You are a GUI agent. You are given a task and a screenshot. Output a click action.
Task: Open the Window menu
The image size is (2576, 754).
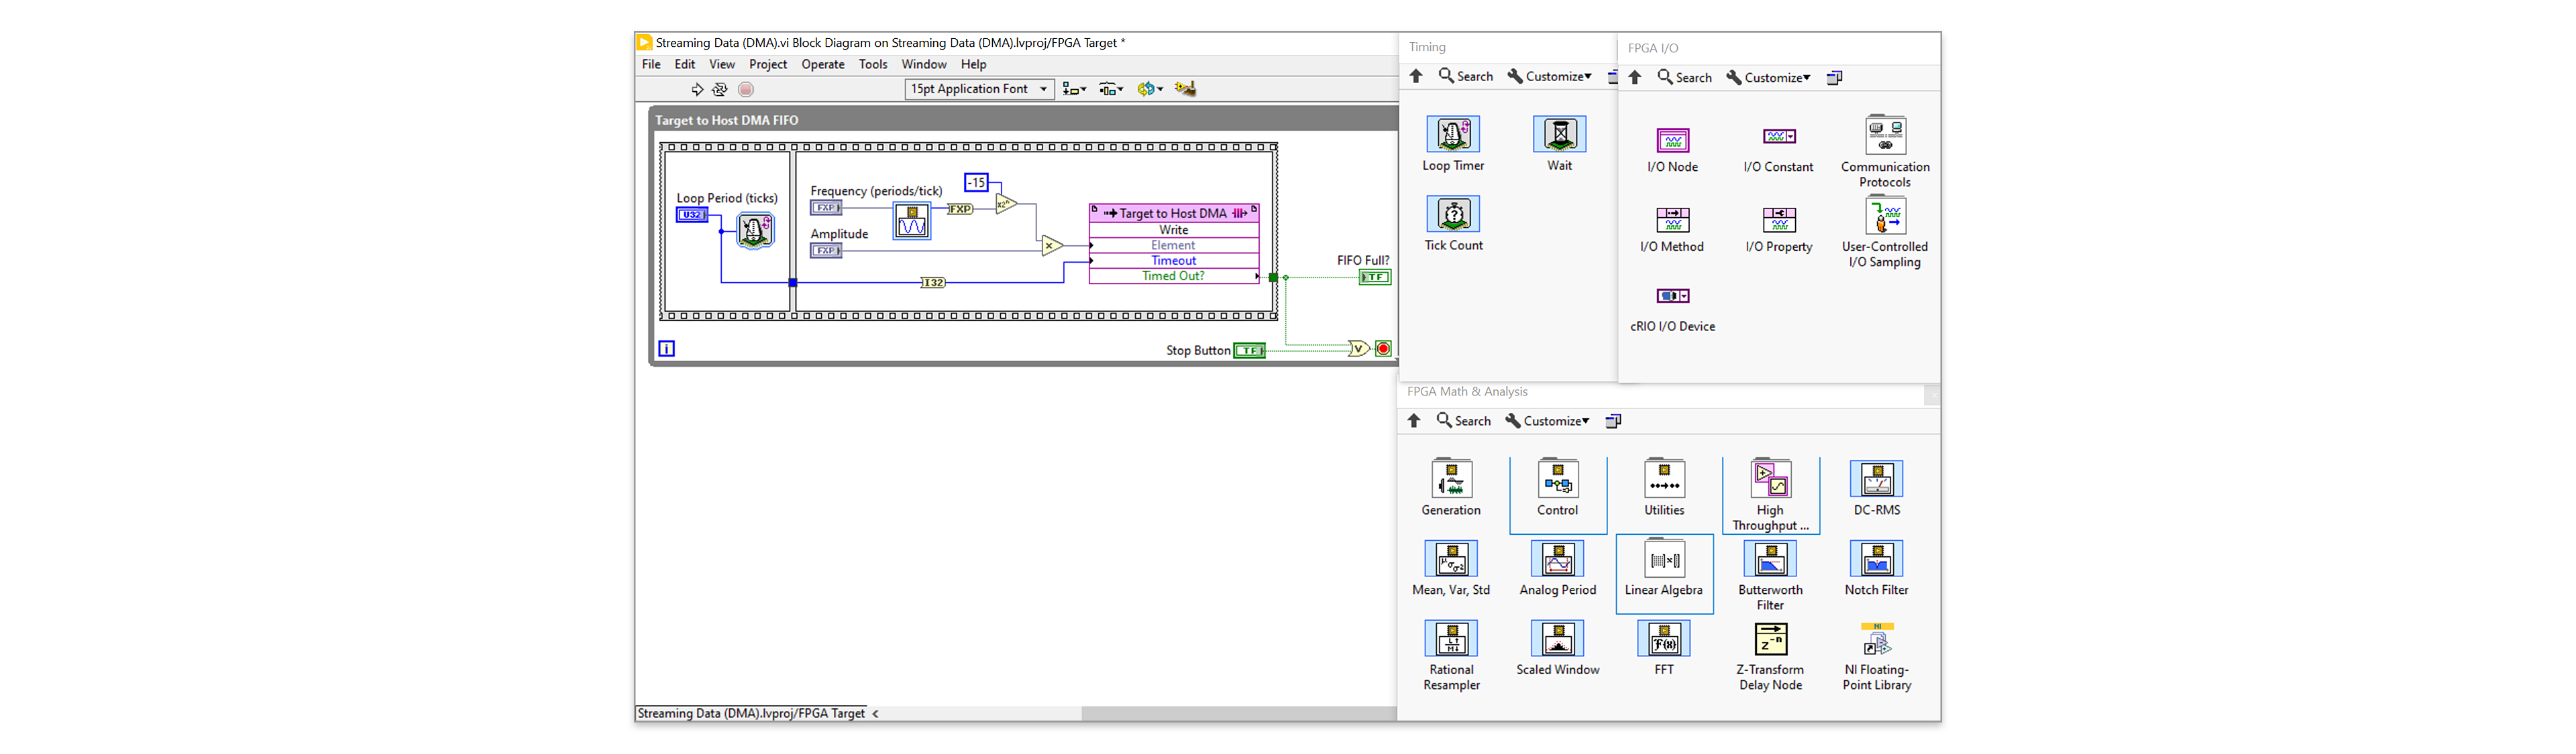click(924, 64)
